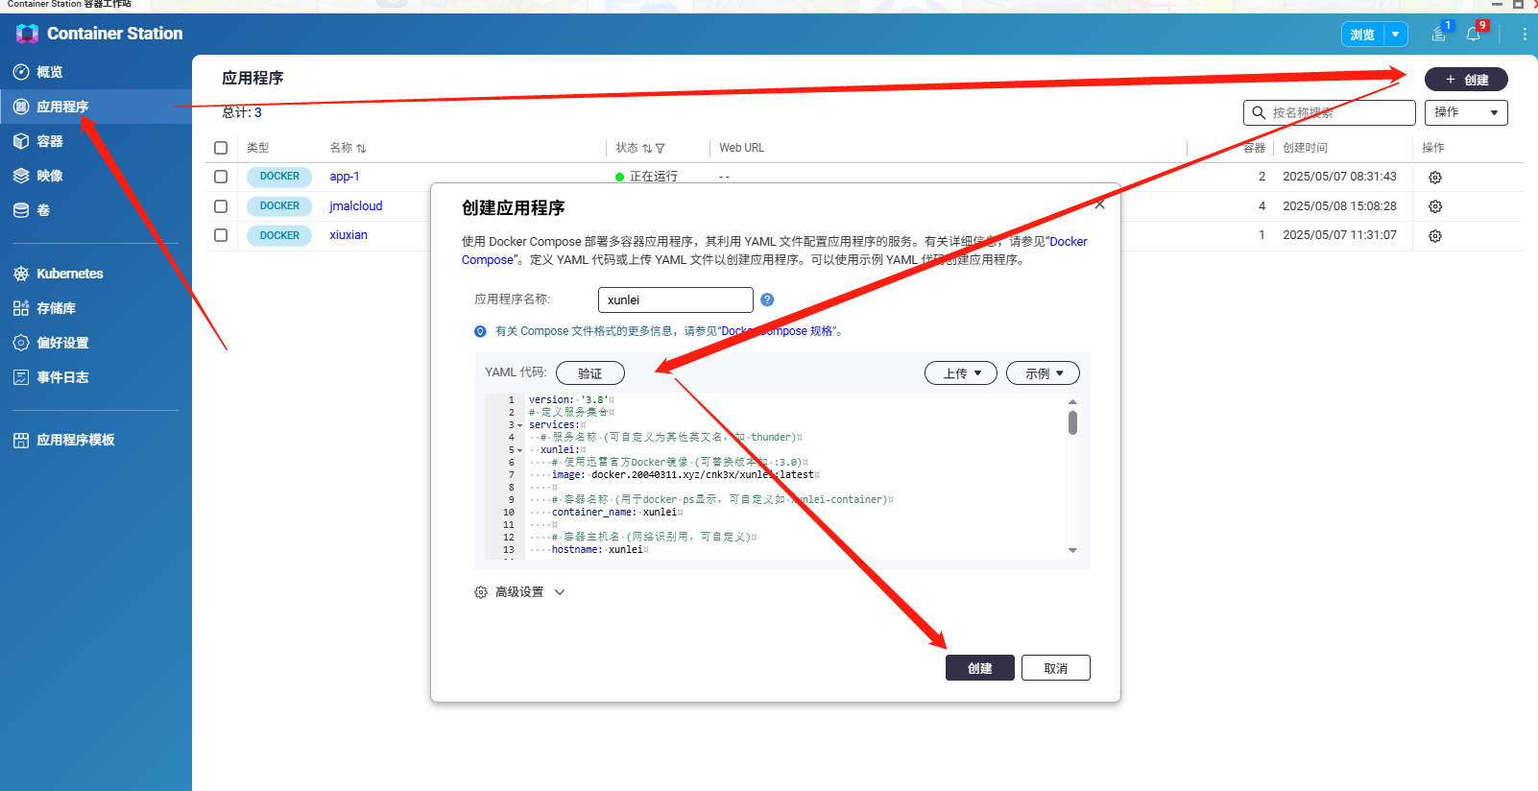Viewport: 1538px width, 791px height.
Task: Toggle the select-all header checkbox
Action: click(x=221, y=148)
